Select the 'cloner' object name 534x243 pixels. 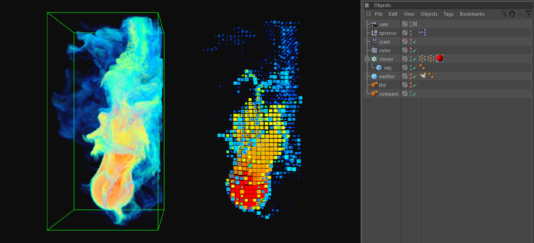(x=386, y=59)
